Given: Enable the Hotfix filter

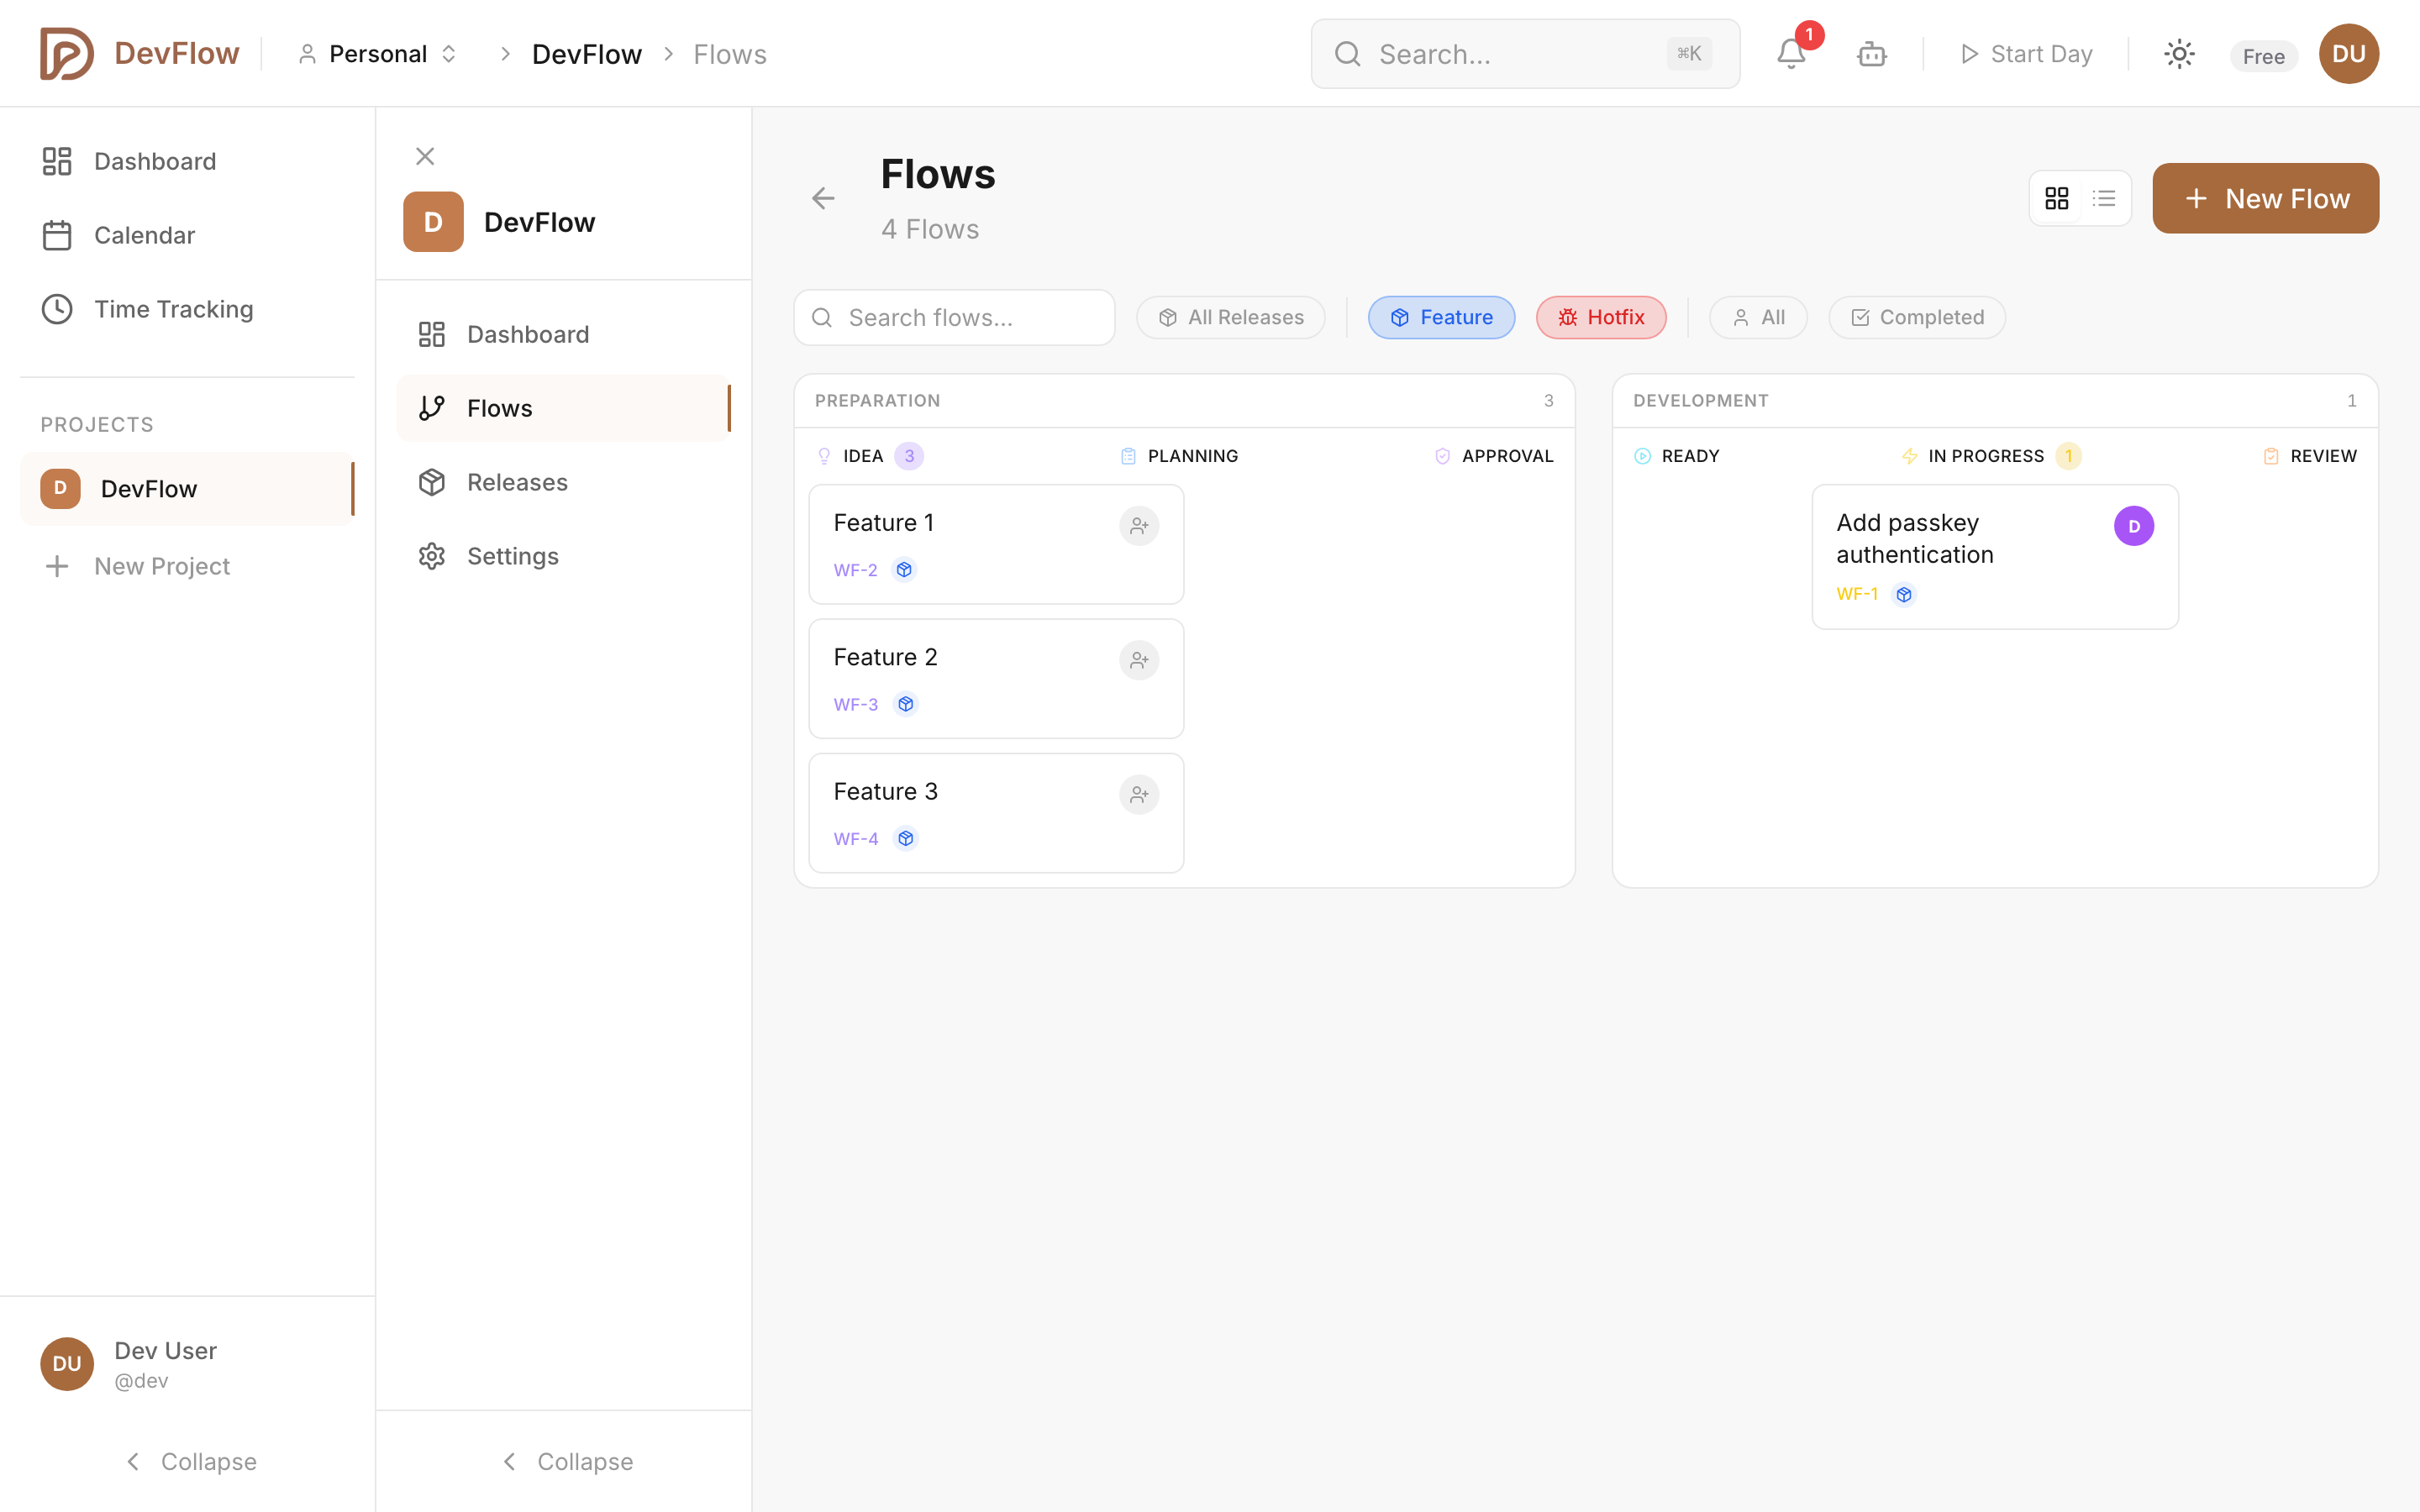Looking at the screenshot, I should tap(1600, 317).
